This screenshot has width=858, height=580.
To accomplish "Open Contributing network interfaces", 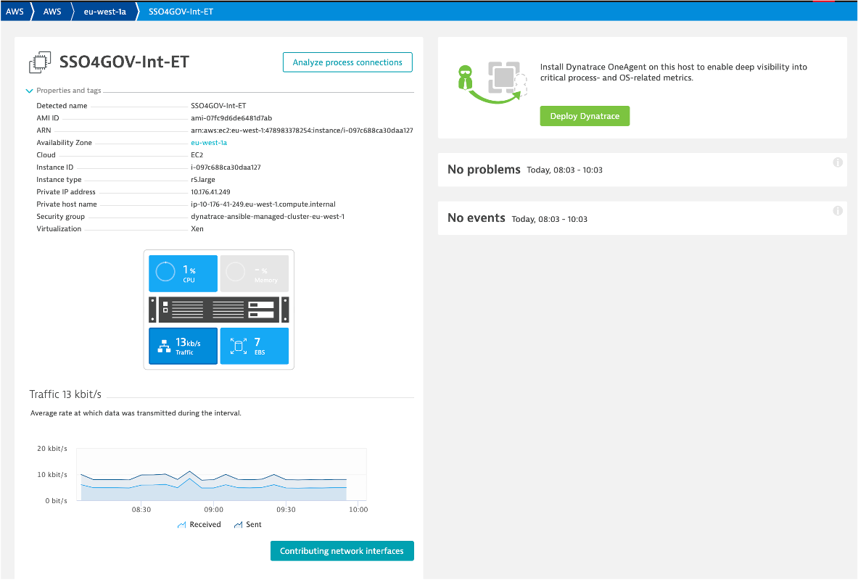I will pos(342,551).
